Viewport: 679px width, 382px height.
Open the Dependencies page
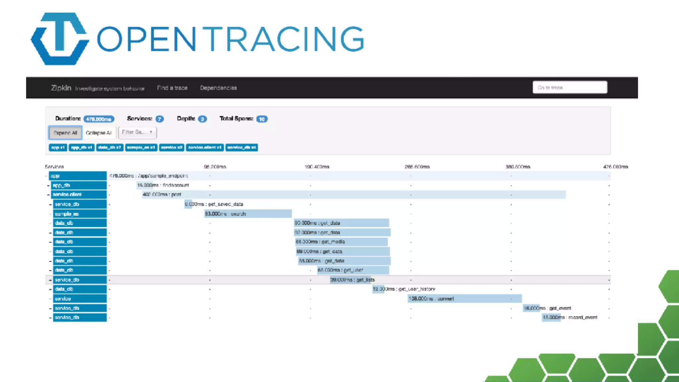pyautogui.click(x=218, y=88)
